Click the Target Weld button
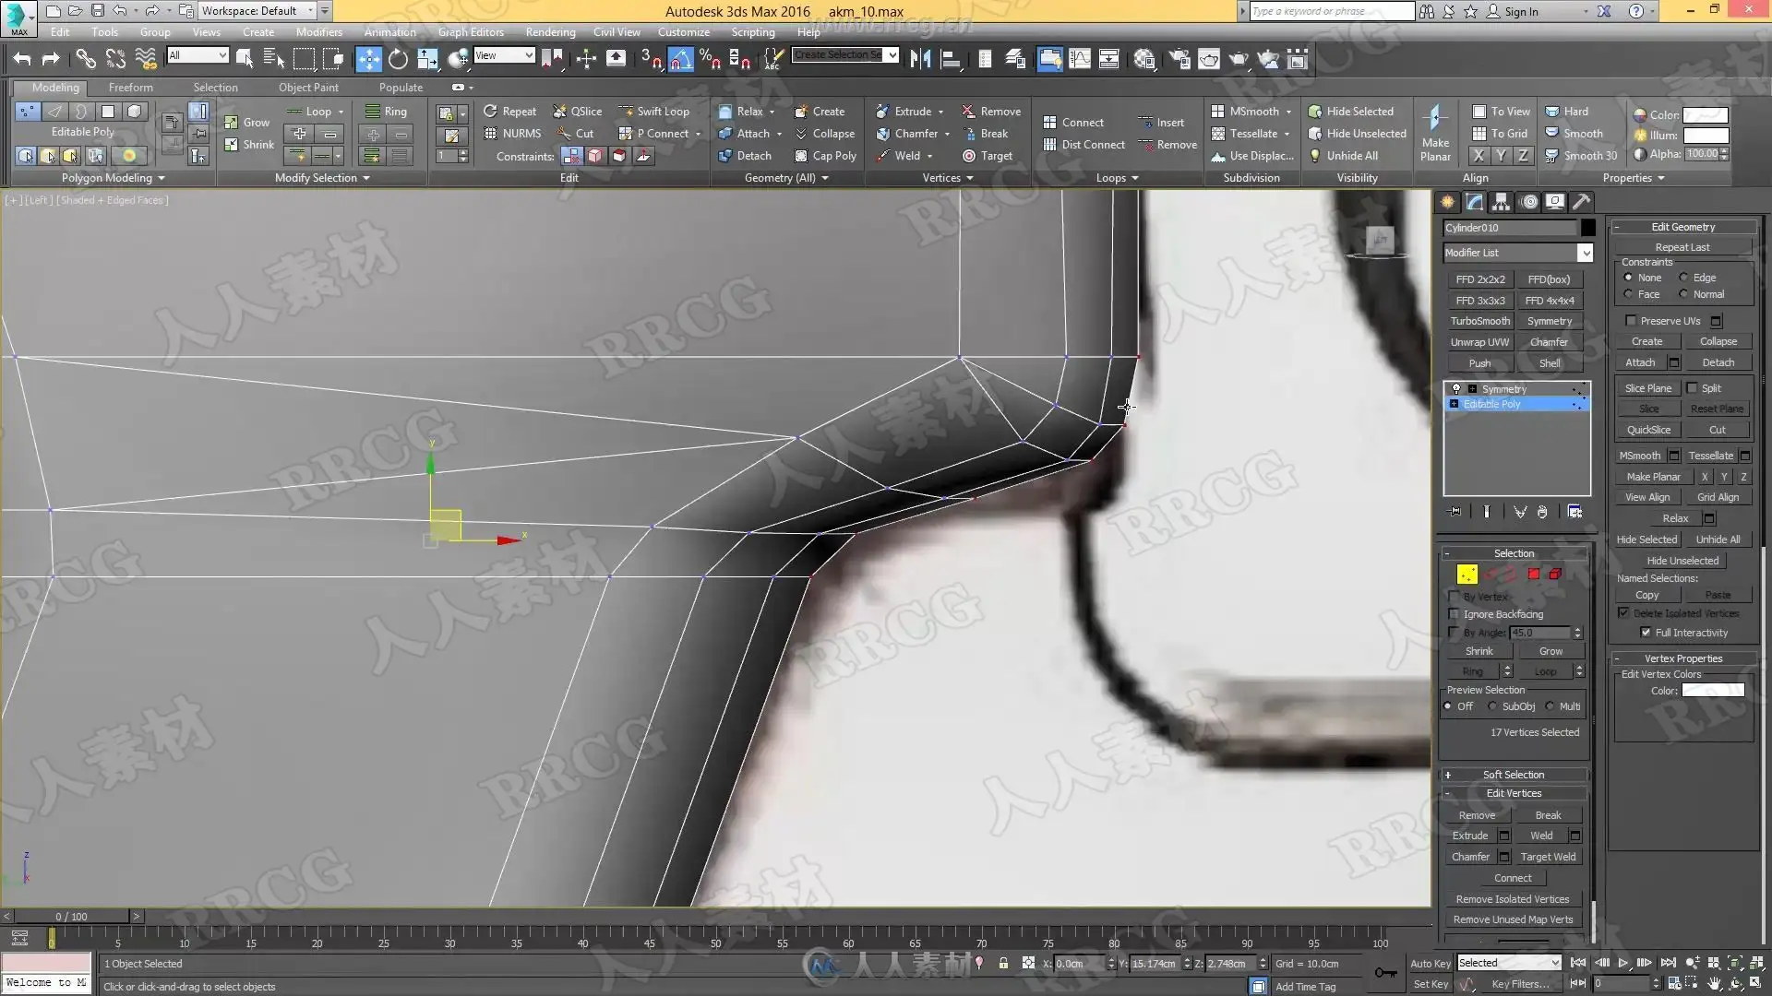 click(1548, 857)
